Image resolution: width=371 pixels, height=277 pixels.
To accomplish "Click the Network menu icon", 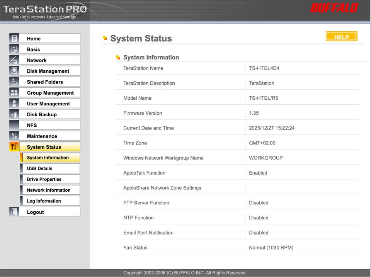I will point(14,60).
